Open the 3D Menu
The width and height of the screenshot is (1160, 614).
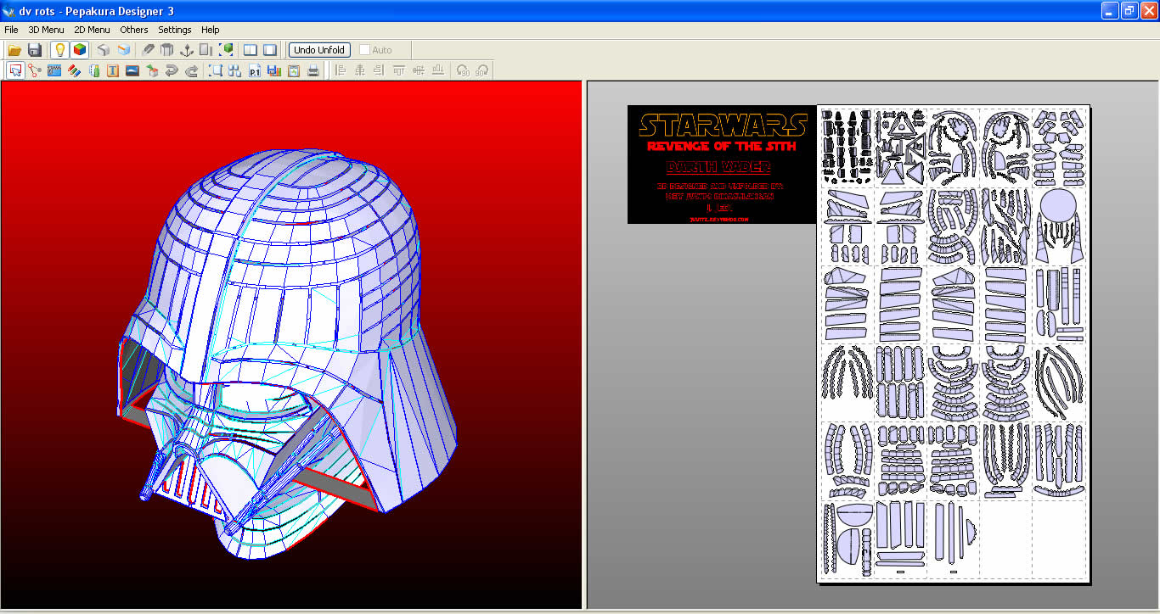46,30
